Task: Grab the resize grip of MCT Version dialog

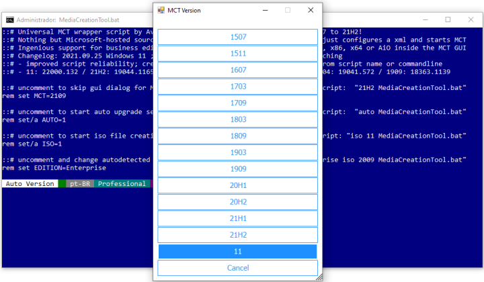Action: 319,277
